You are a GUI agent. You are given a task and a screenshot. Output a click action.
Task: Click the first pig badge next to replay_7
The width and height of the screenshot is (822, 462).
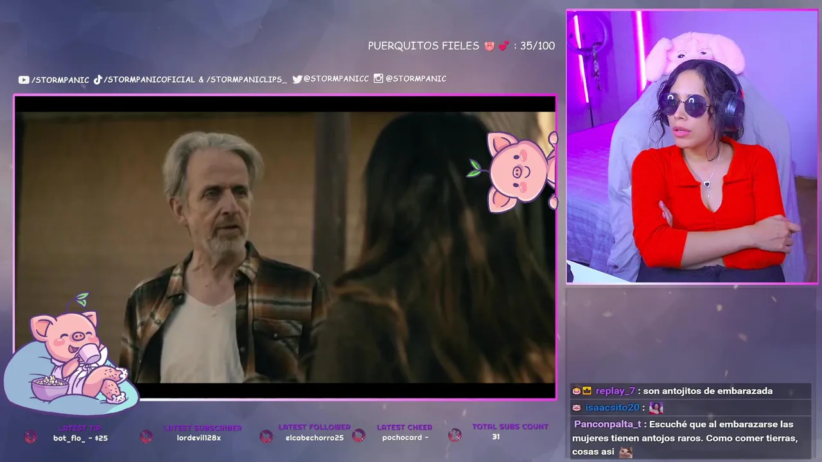577,391
